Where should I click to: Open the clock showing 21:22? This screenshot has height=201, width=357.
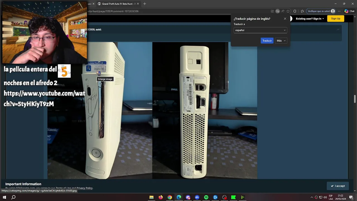pyautogui.click(x=341, y=197)
